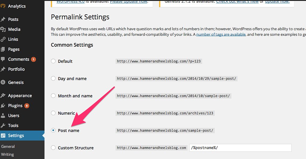
Task: Click the Plugins plug icon
Action: 3,106
